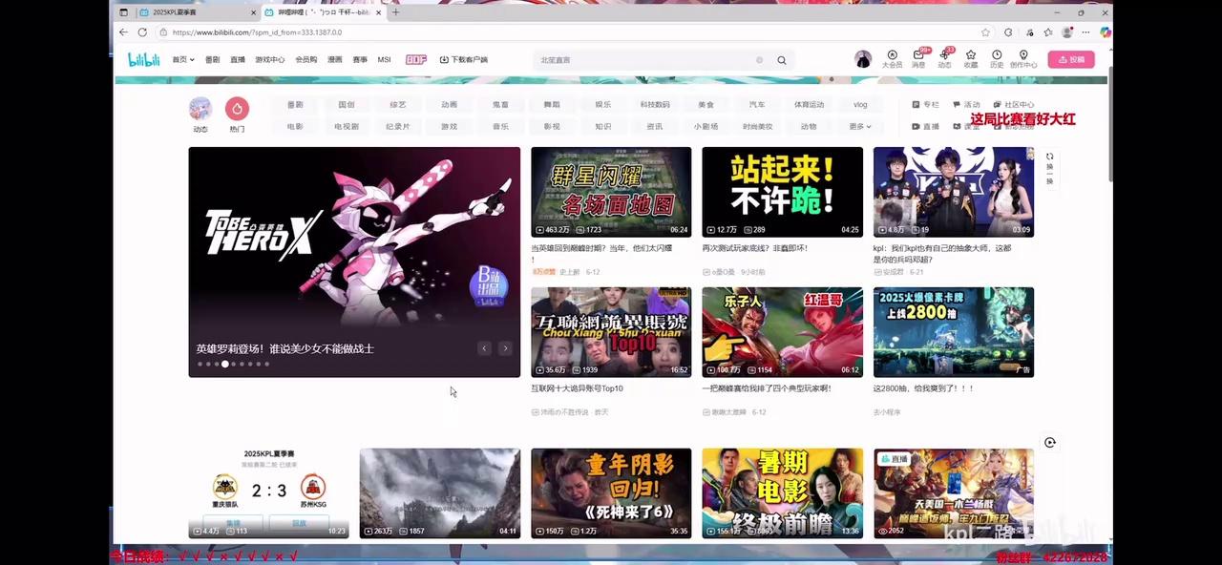1222x565 pixels.
Task: Open 直播 in top navigation
Action: 238,59
